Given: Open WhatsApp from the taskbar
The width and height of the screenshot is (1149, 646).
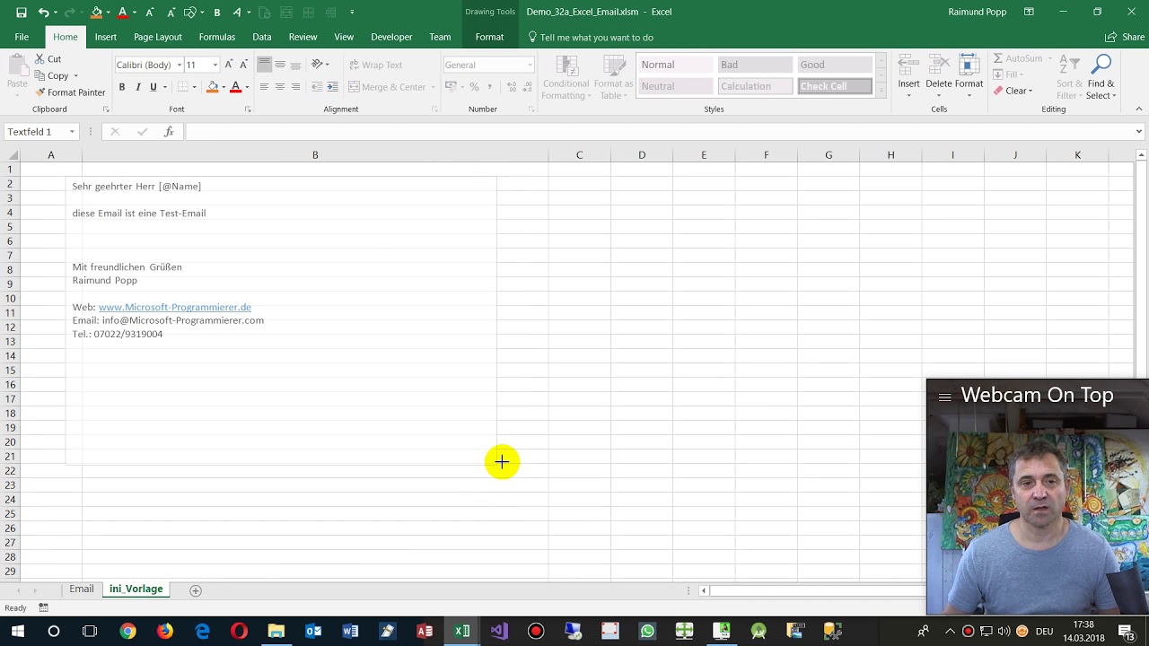Looking at the screenshot, I should tap(647, 632).
